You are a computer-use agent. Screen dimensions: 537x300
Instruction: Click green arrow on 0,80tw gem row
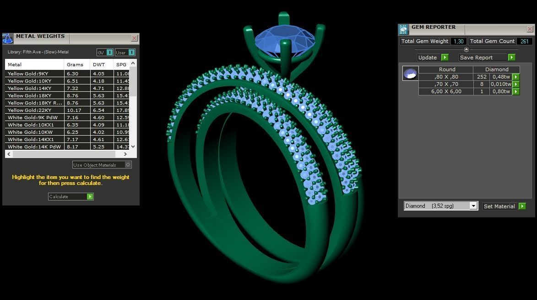coord(516,92)
